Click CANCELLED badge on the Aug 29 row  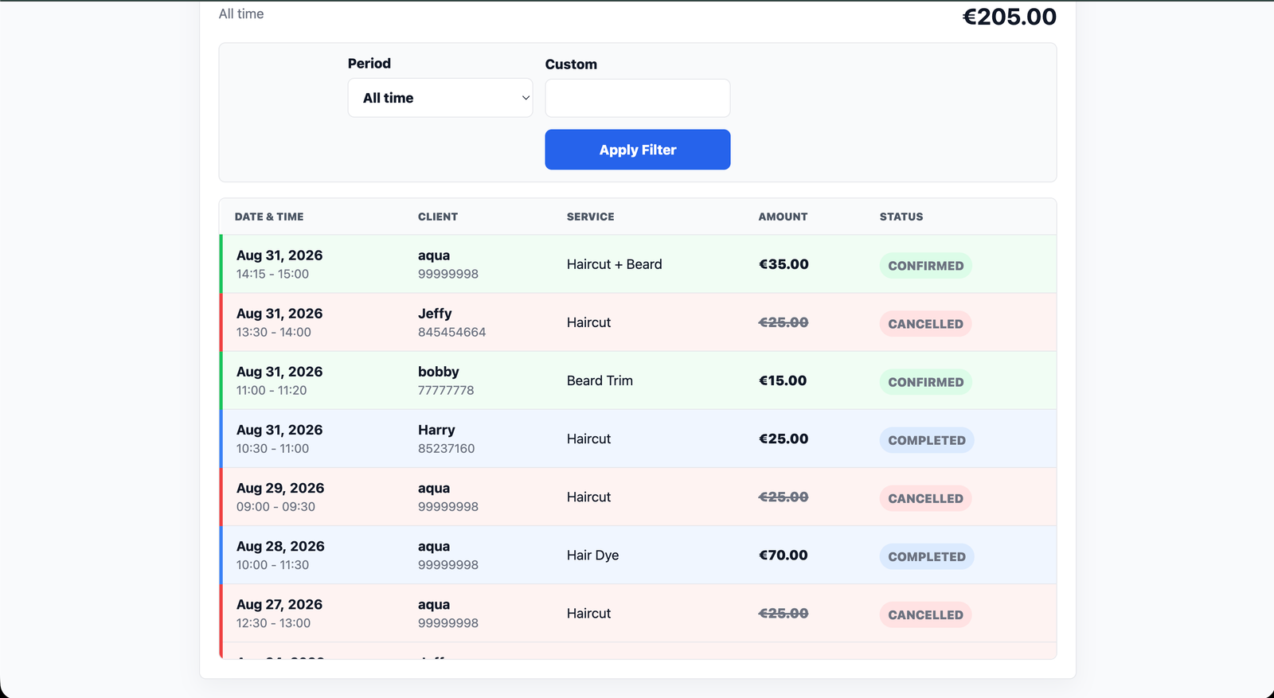coord(926,498)
